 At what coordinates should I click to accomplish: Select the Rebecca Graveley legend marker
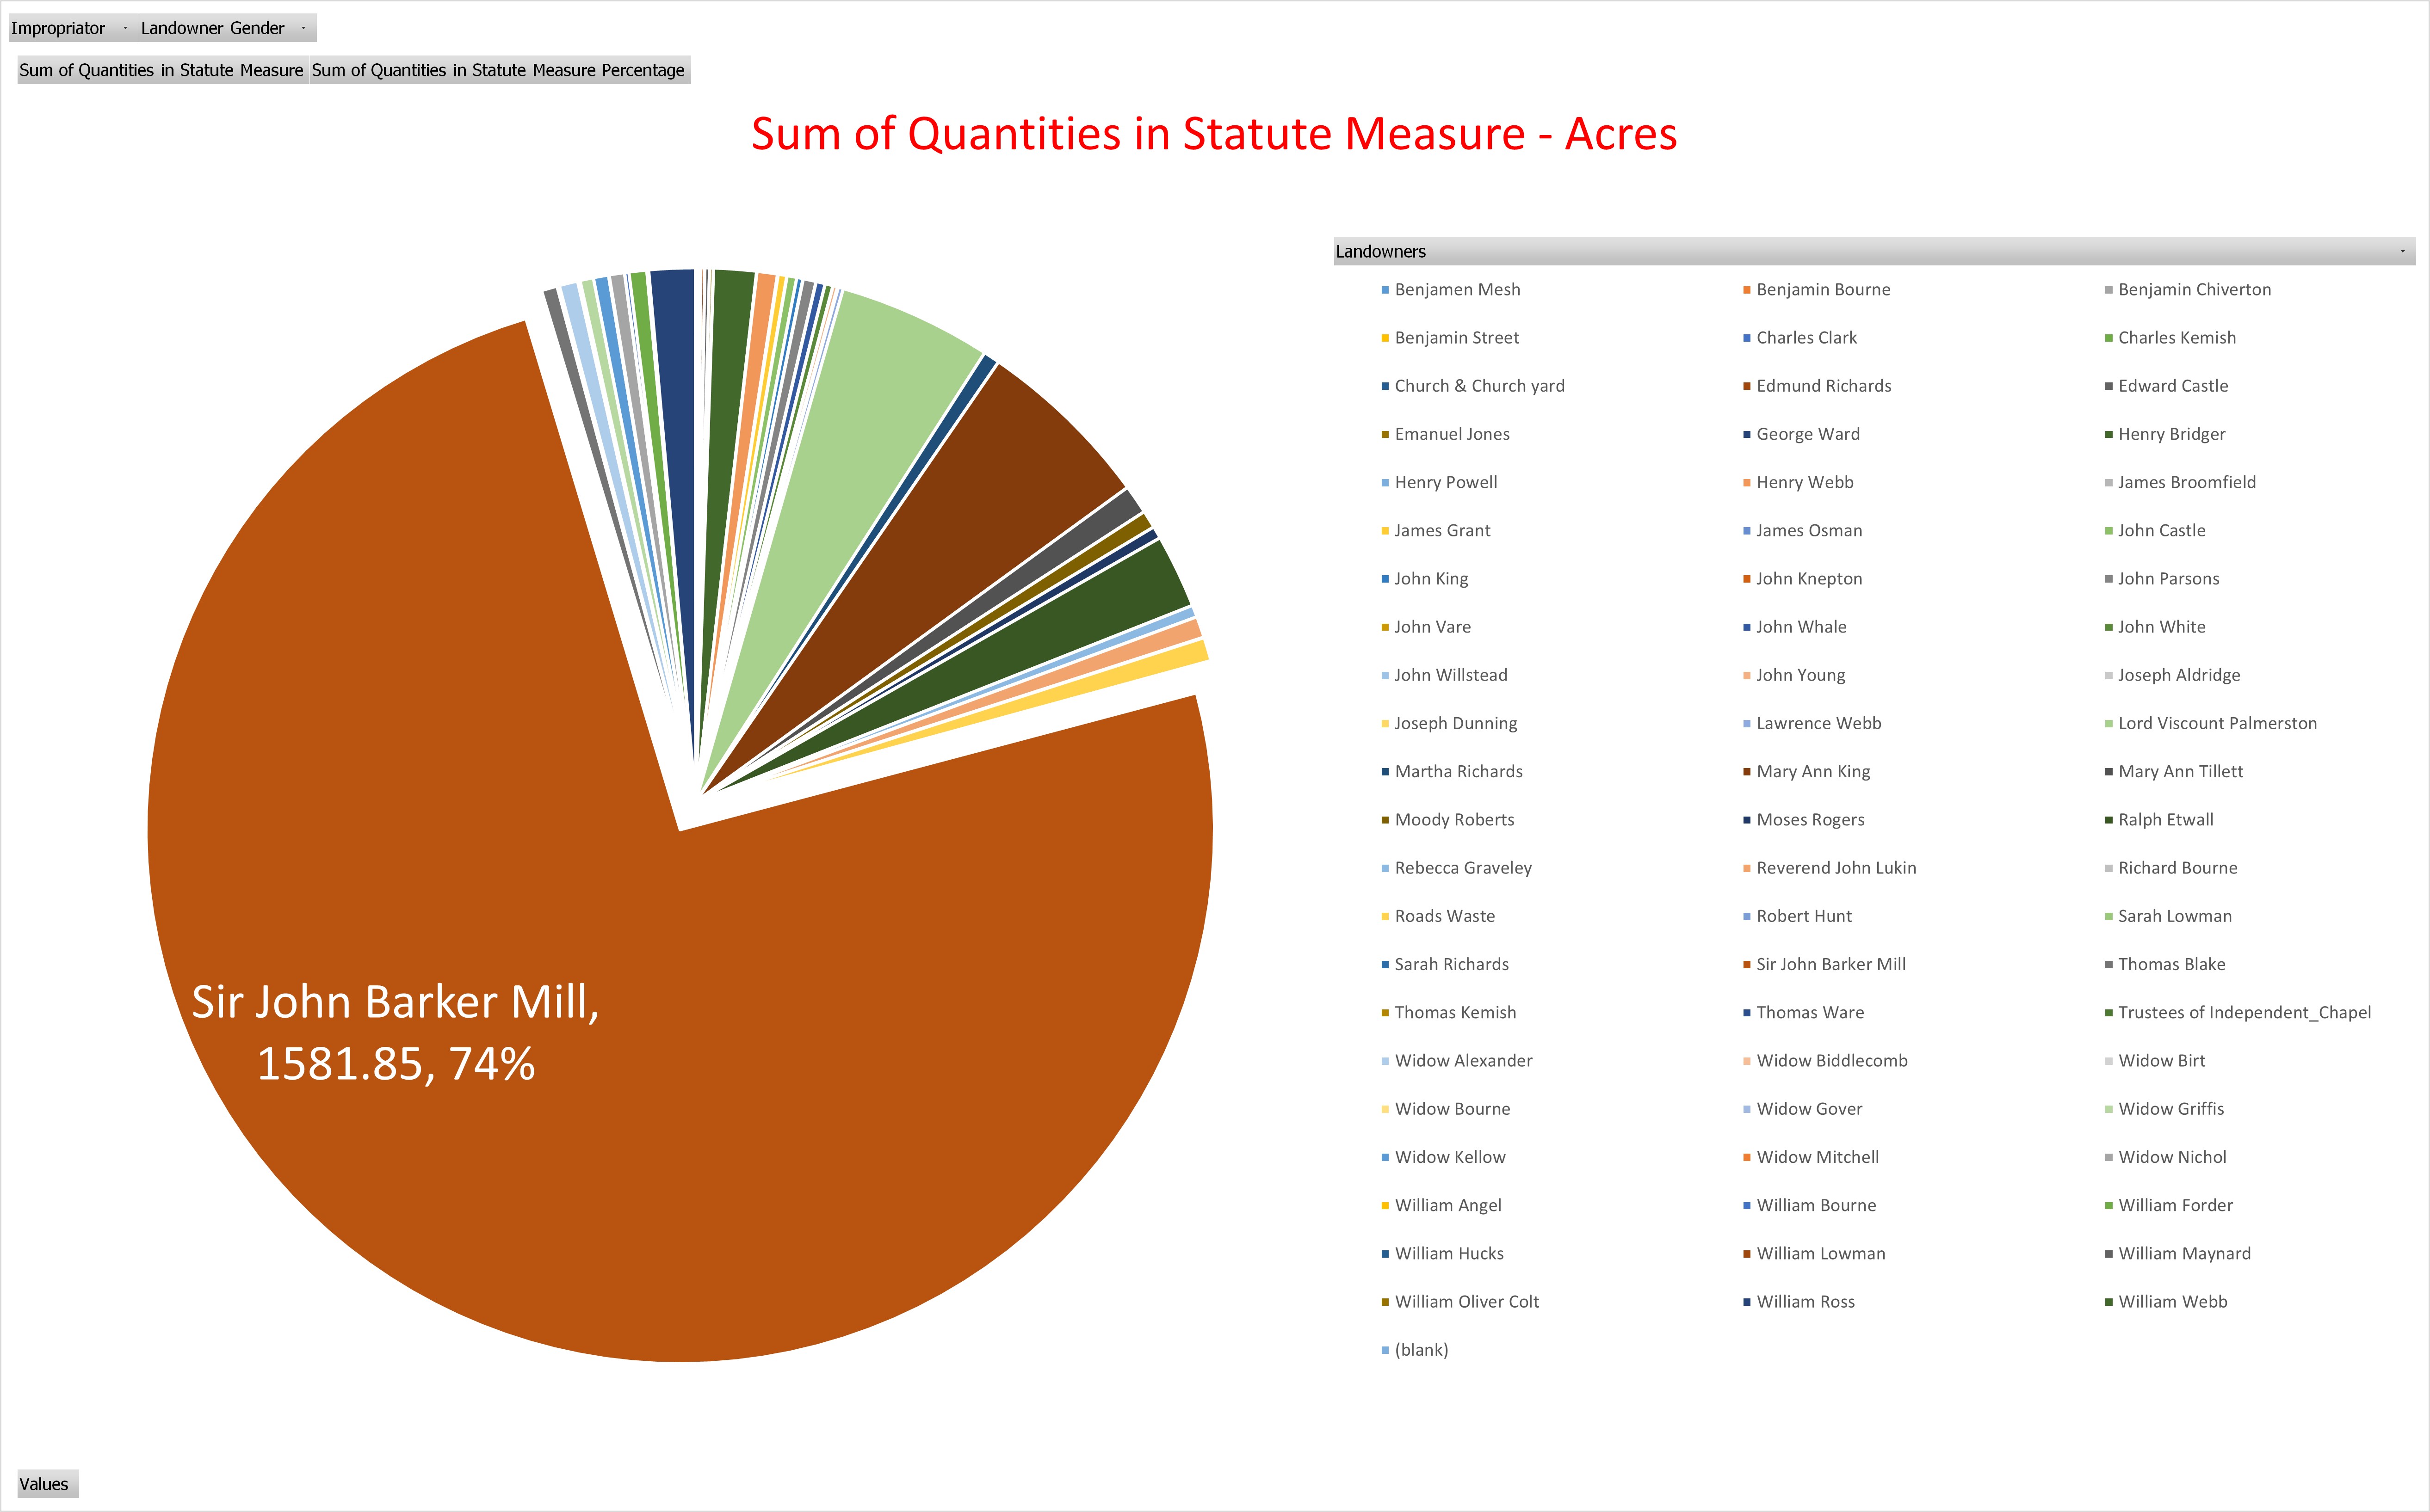point(1384,867)
